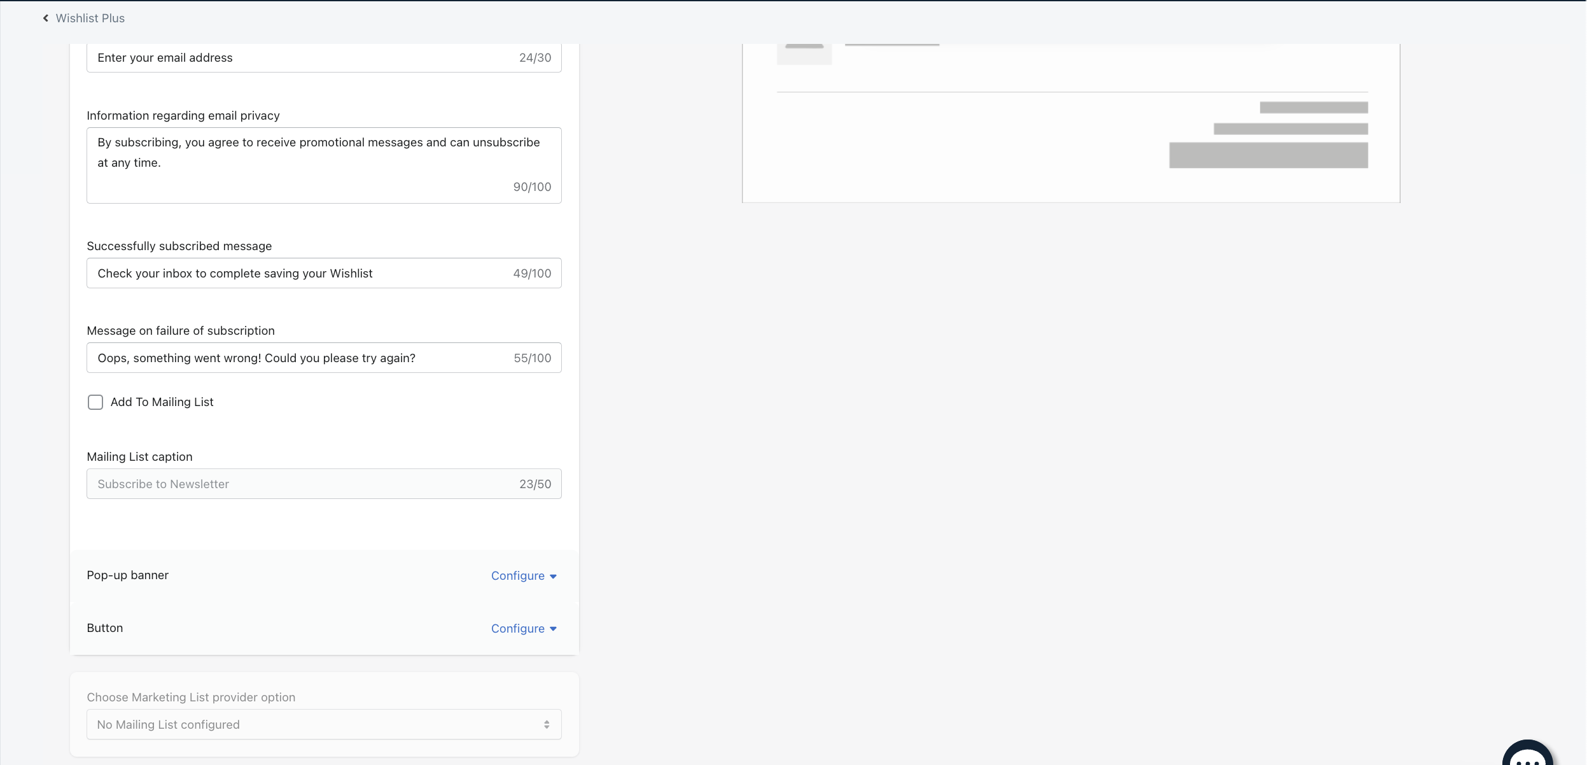This screenshot has height=765, width=1587.
Task: Click the Button section heading
Action: 105,628
